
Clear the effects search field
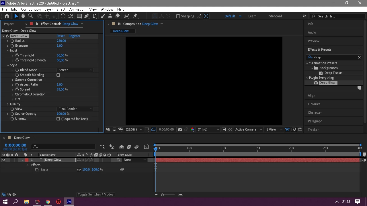(x=359, y=57)
